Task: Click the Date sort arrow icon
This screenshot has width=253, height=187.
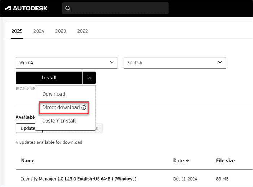Action: point(188,161)
